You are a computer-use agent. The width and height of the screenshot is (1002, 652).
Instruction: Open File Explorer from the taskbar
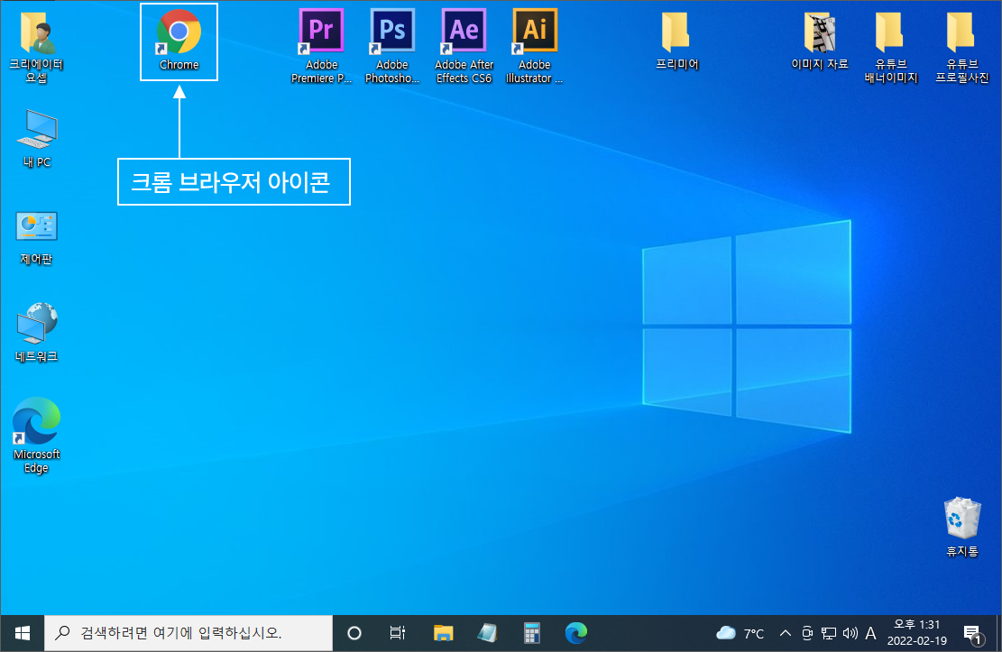(443, 633)
